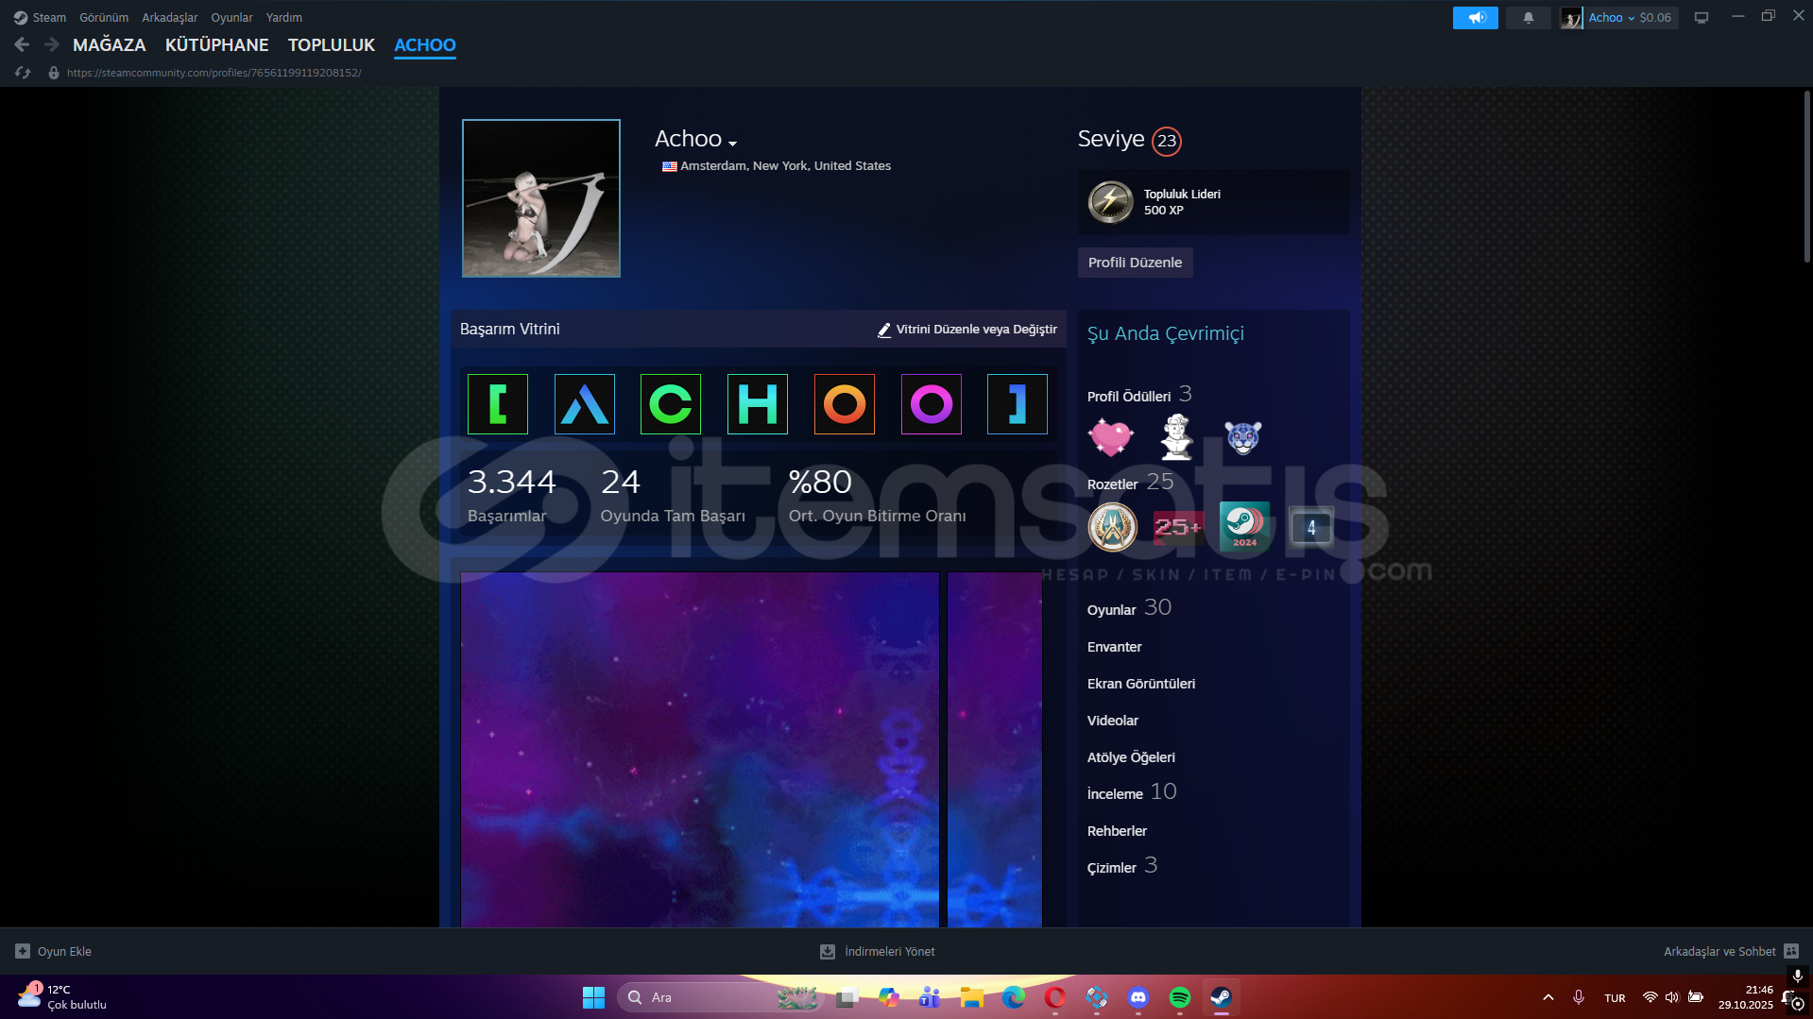Click the %80 Ort. Oyun Bitirme Oranı stat
Image resolution: width=1813 pixels, height=1019 pixels.
point(878,496)
